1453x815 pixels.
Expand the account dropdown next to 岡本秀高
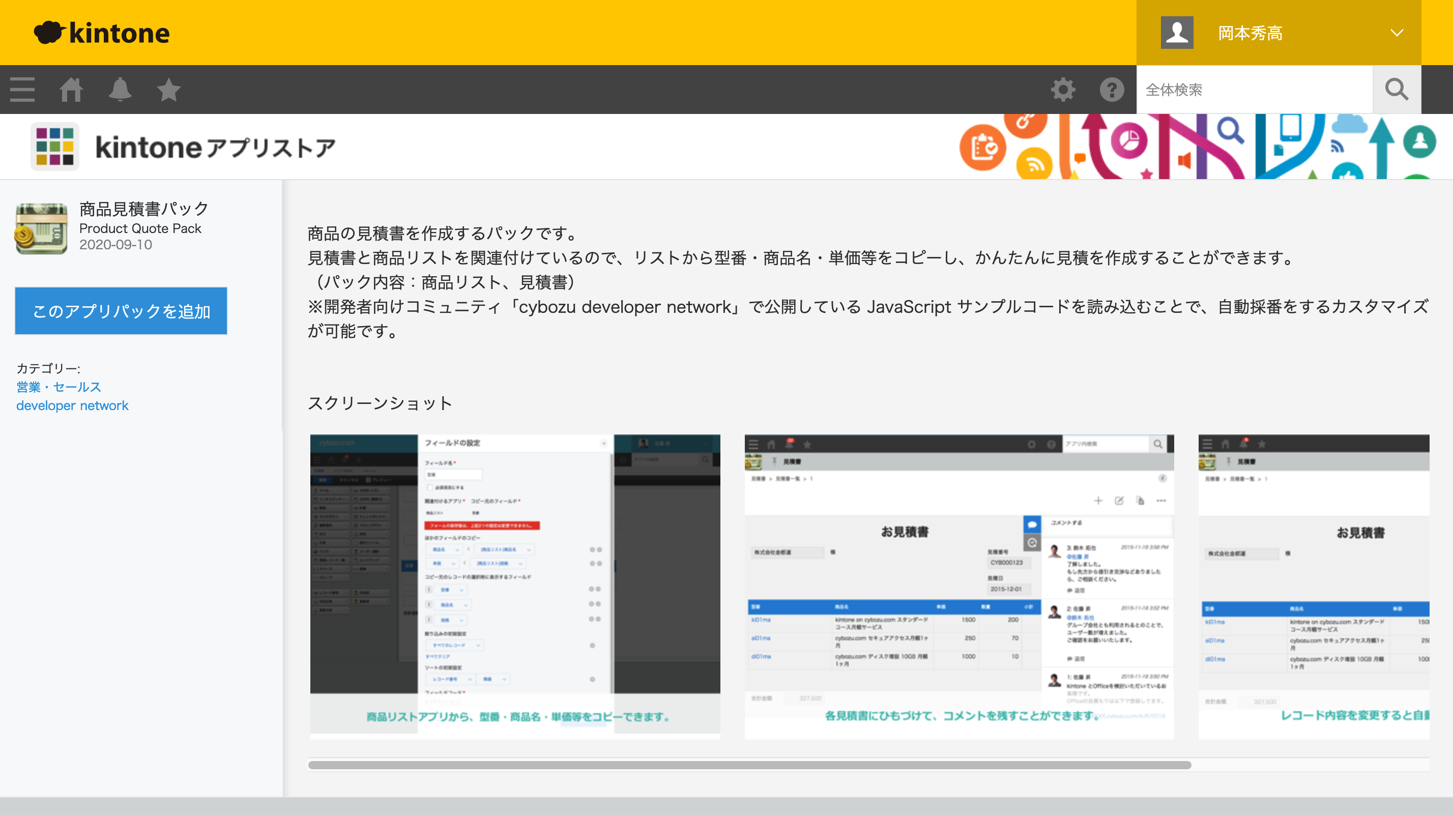1396,32
